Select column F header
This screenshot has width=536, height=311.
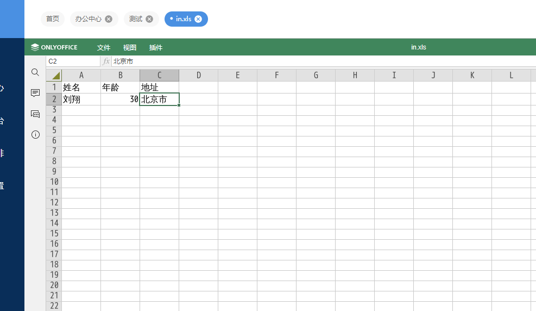277,75
